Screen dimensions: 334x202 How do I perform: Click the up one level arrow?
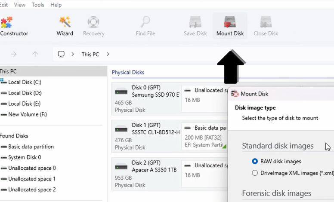[35, 54]
